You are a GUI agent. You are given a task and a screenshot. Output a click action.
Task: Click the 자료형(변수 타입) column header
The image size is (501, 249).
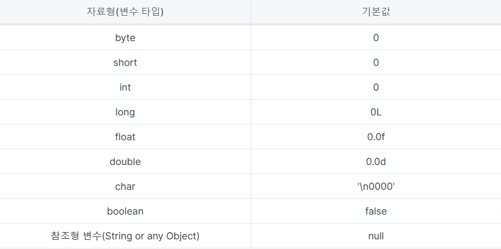(125, 12)
